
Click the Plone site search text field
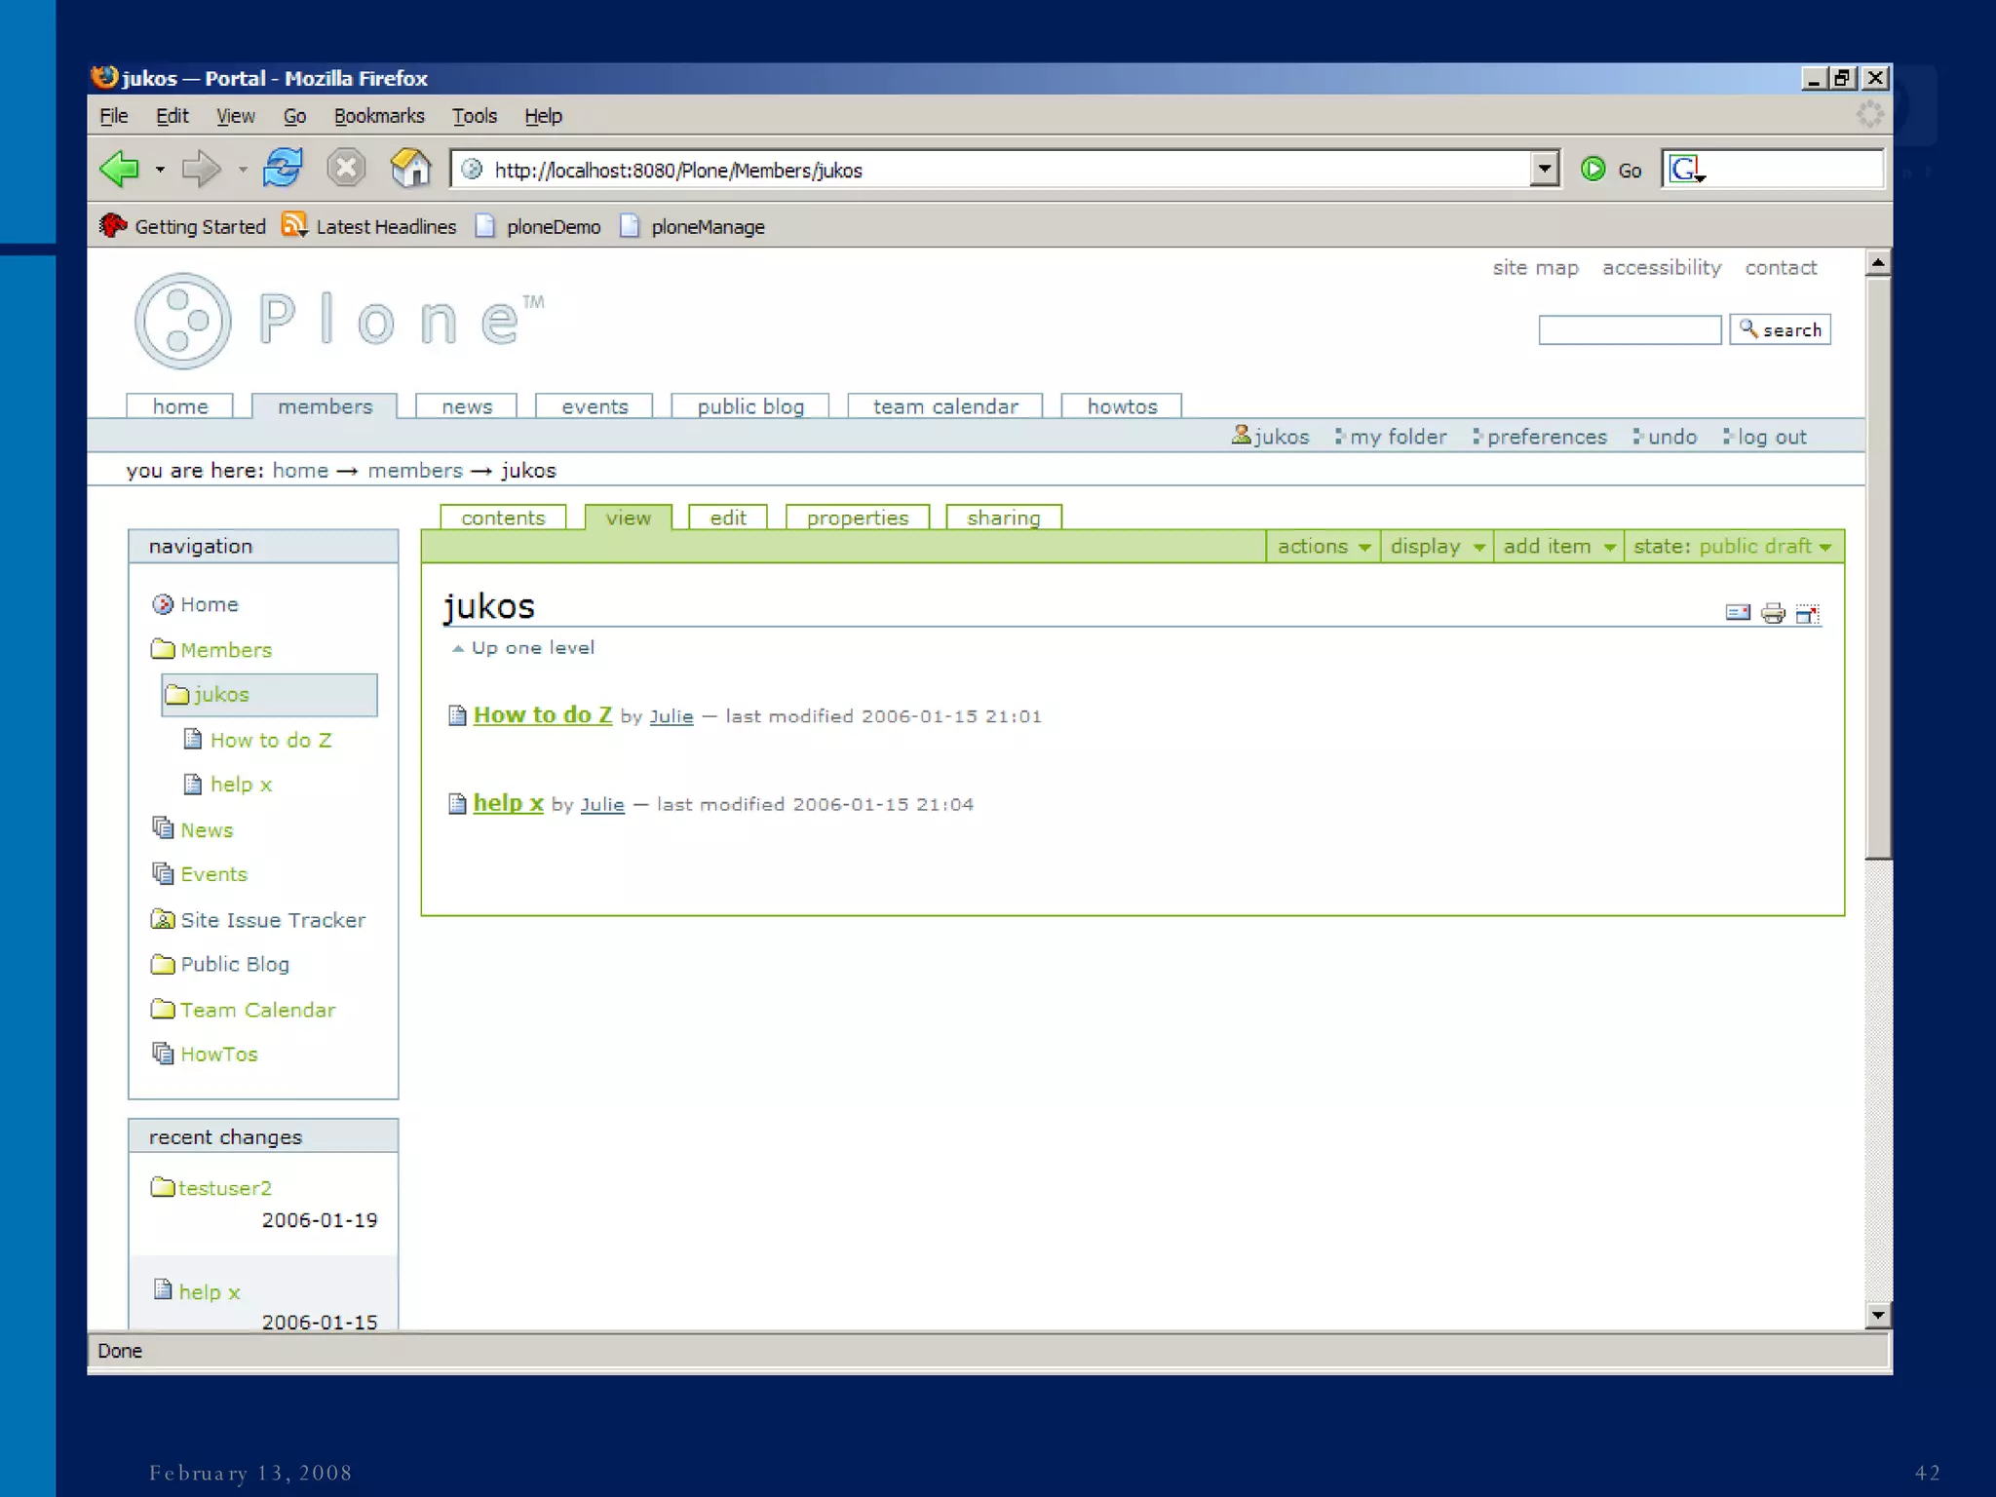pyautogui.click(x=1629, y=330)
